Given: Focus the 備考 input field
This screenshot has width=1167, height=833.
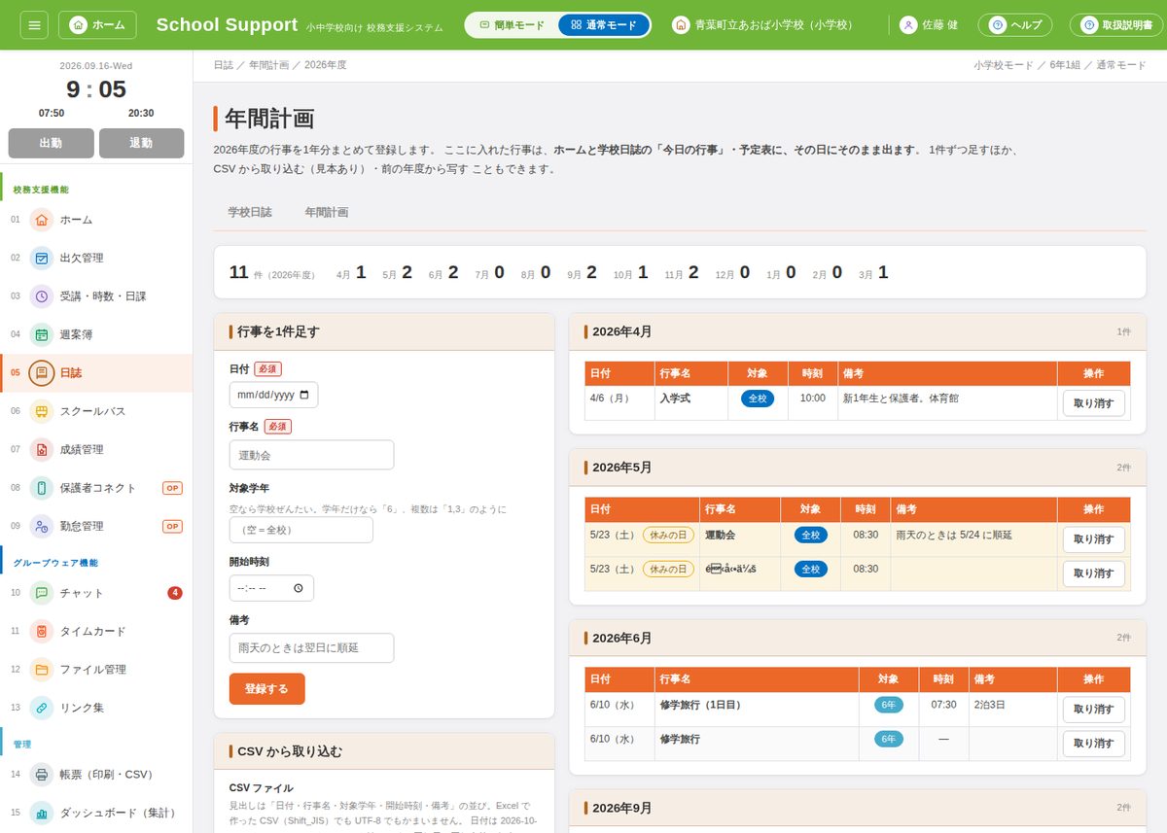Looking at the screenshot, I should 312,647.
